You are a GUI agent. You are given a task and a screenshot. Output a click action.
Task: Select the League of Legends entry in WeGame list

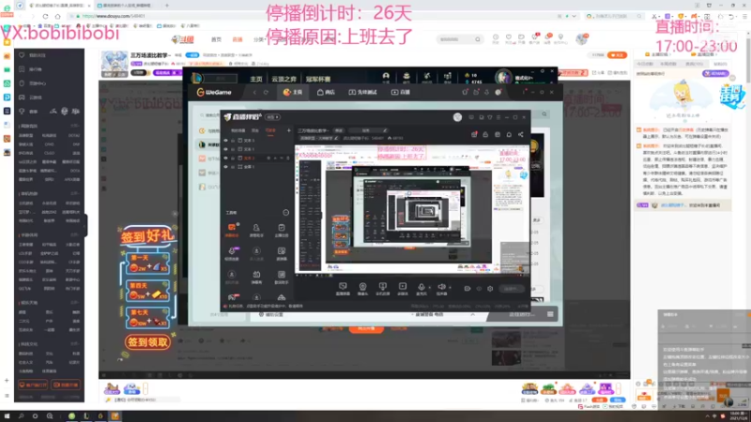pos(208,144)
